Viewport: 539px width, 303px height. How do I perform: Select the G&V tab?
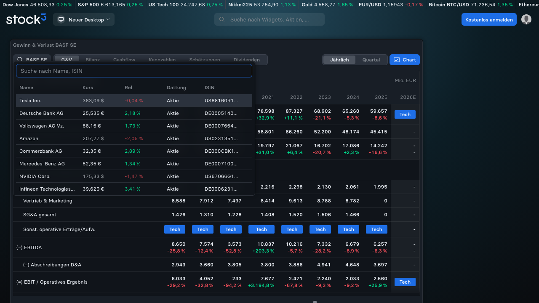(x=67, y=60)
